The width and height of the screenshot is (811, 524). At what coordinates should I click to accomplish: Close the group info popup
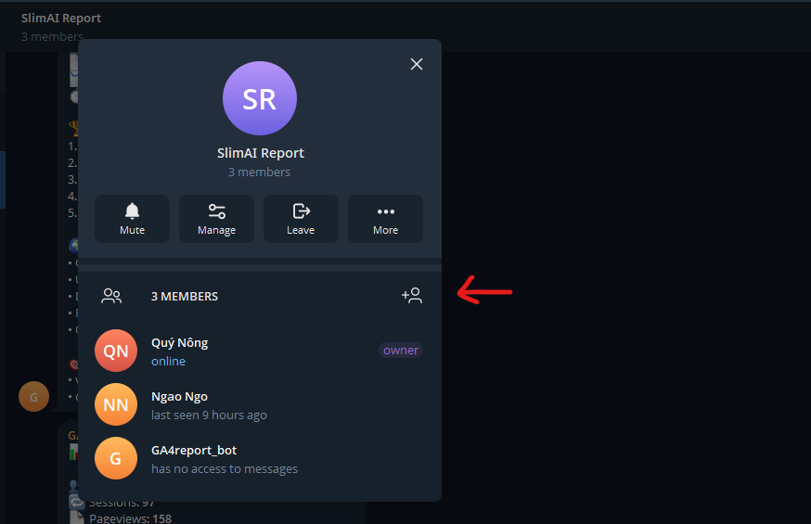pyautogui.click(x=417, y=64)
